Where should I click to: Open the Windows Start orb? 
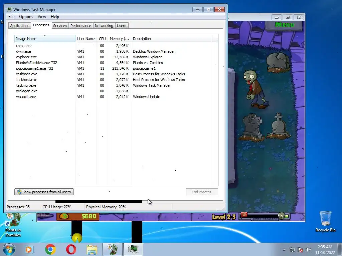(9, 249)
